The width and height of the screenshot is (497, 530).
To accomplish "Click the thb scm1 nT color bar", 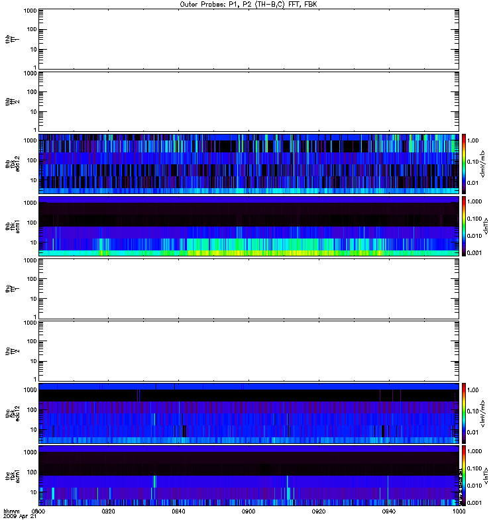I will pos(464,225).
